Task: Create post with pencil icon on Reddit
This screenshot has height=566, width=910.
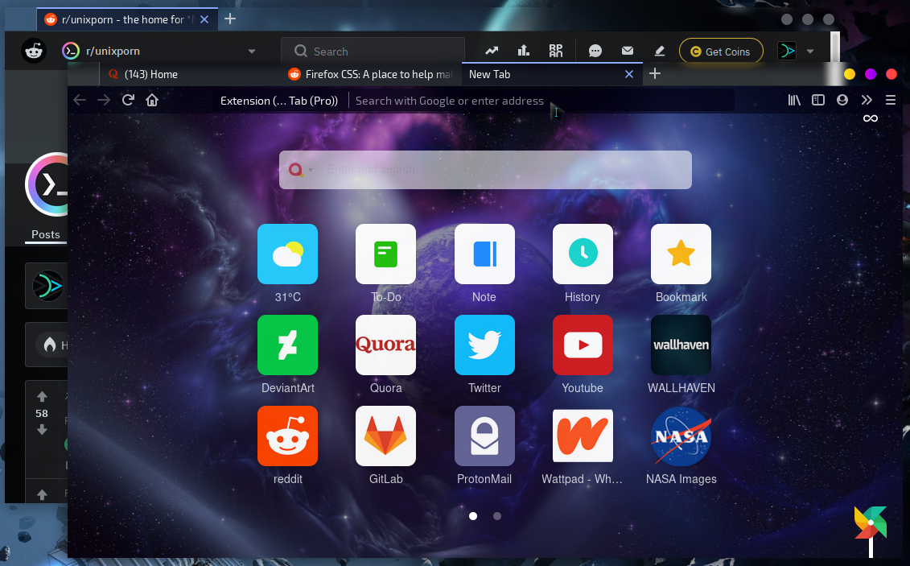Action: [x=659, y=51]
